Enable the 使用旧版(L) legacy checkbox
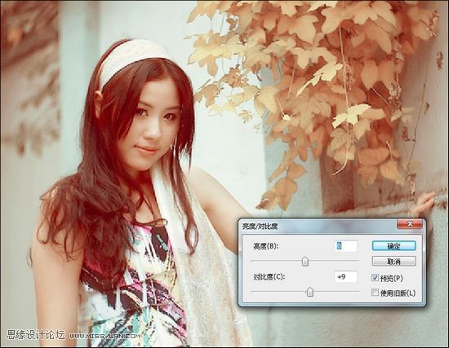The image size is (449, 348). click(375, 293)
